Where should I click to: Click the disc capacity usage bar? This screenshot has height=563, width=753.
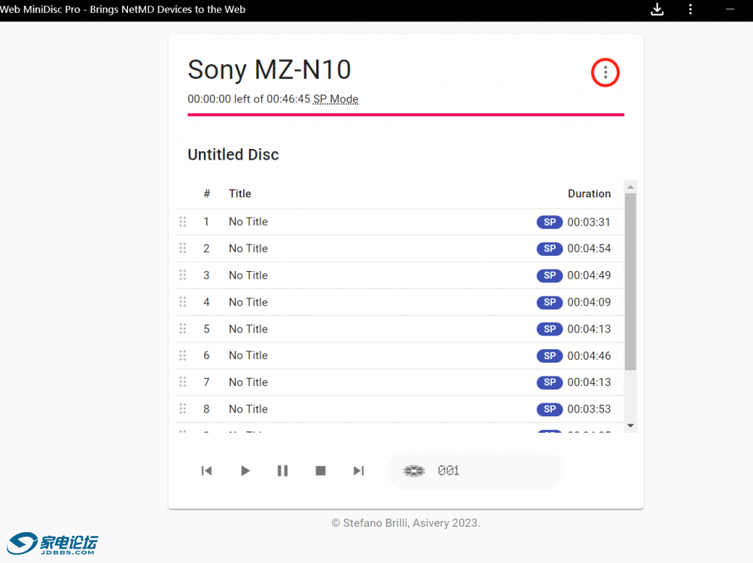pyautogui.click(x=406, y=114)
